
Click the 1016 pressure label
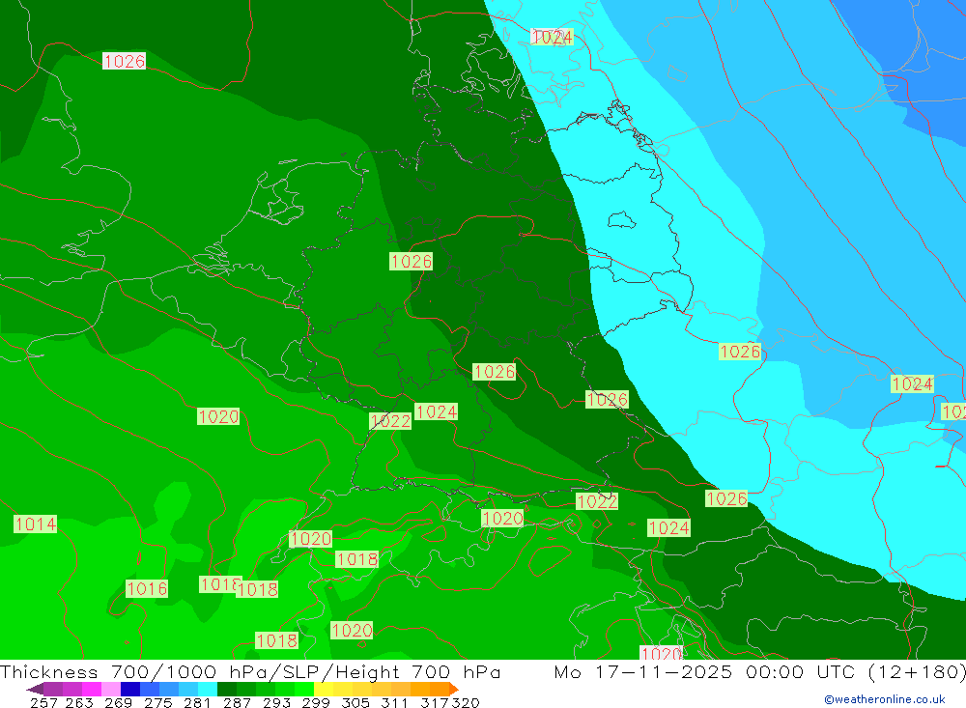pos(147,588)
